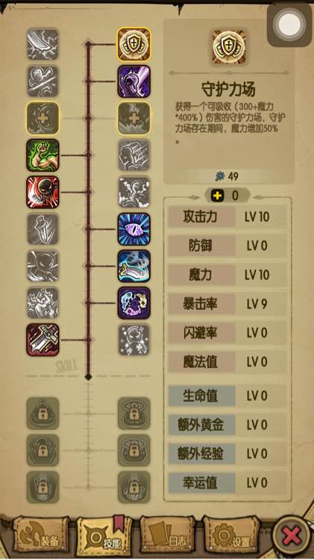
Task: Choose the purple vortex skill icon
Action: (x=134, y=303)
